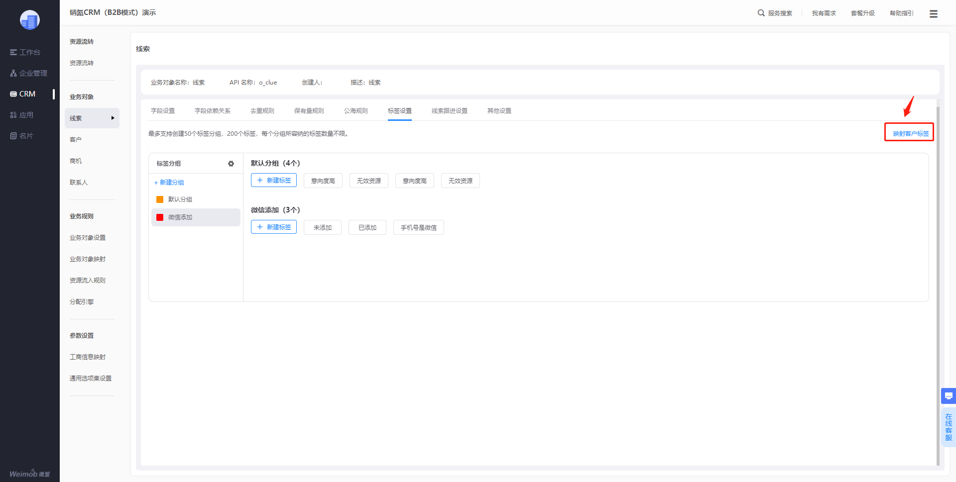956x482 pixels.
Task: Switch to 字段依赖关系 tab
Action: (213, 111)
